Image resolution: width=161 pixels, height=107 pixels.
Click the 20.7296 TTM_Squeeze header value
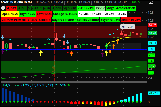(60, 85)
